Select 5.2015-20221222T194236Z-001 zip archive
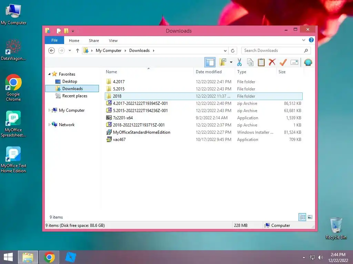The image size is (353, 264). point(203,110)
